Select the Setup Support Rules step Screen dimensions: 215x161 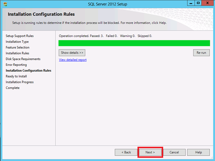point(20,36)
